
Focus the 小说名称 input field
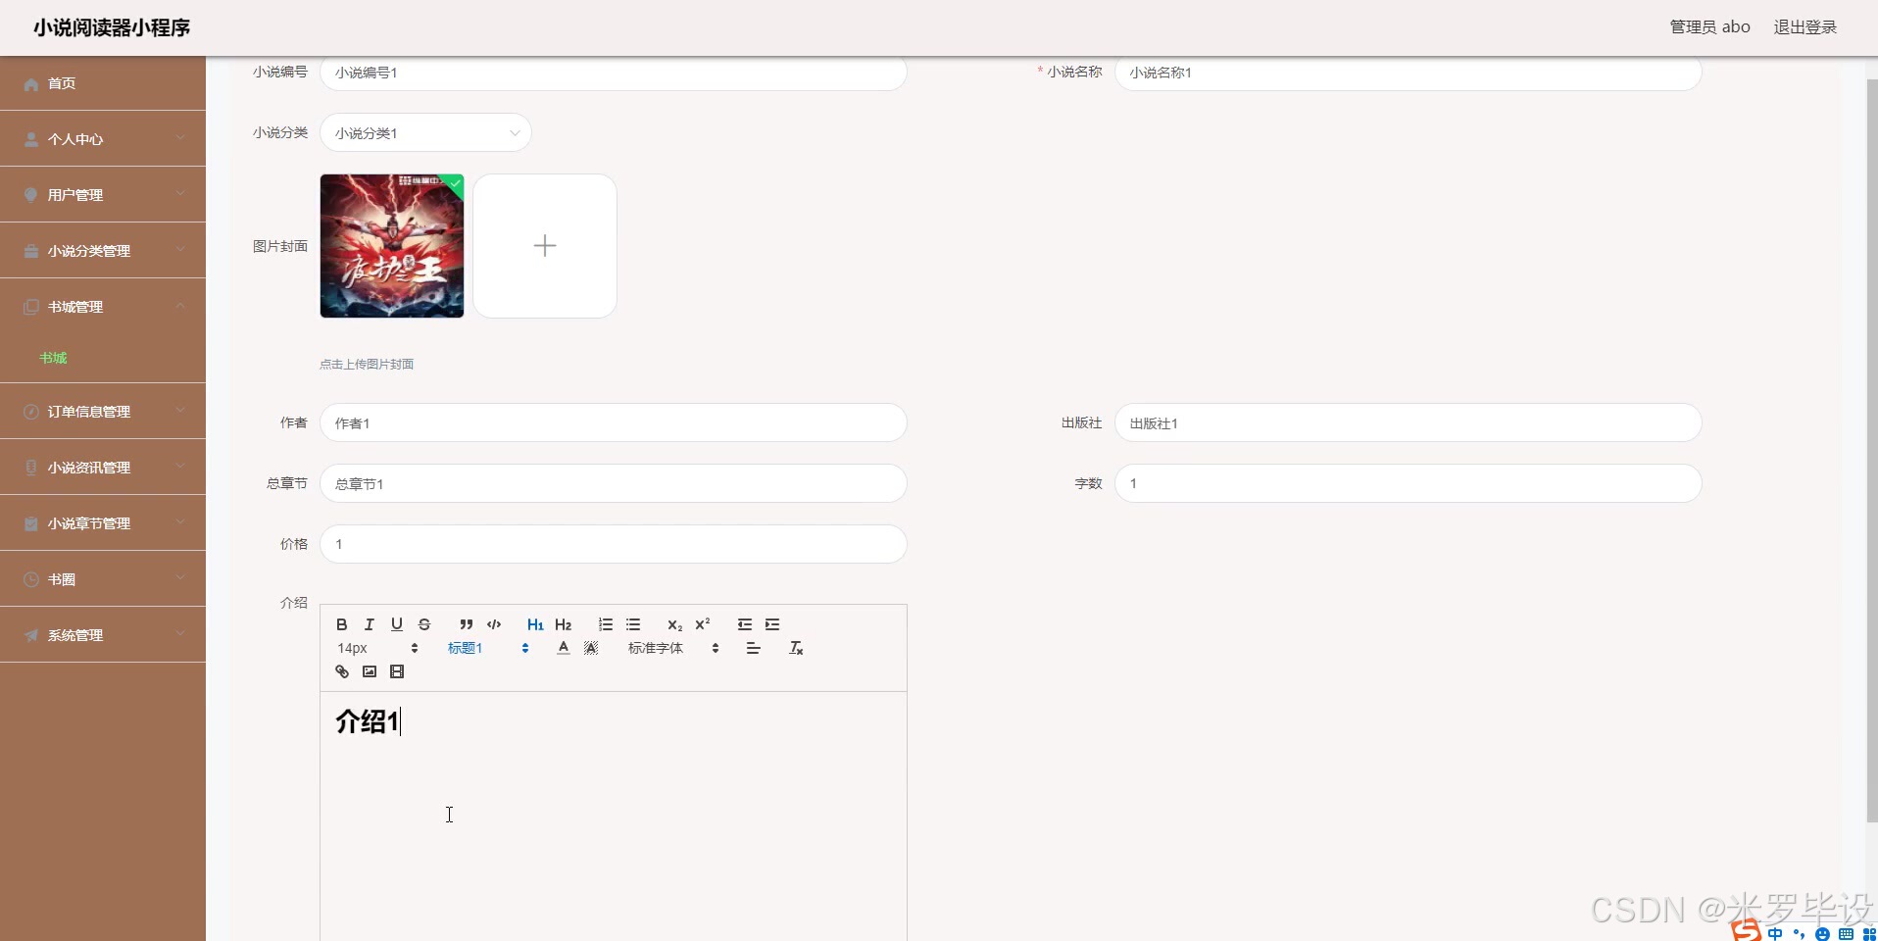click(1408, 73)
